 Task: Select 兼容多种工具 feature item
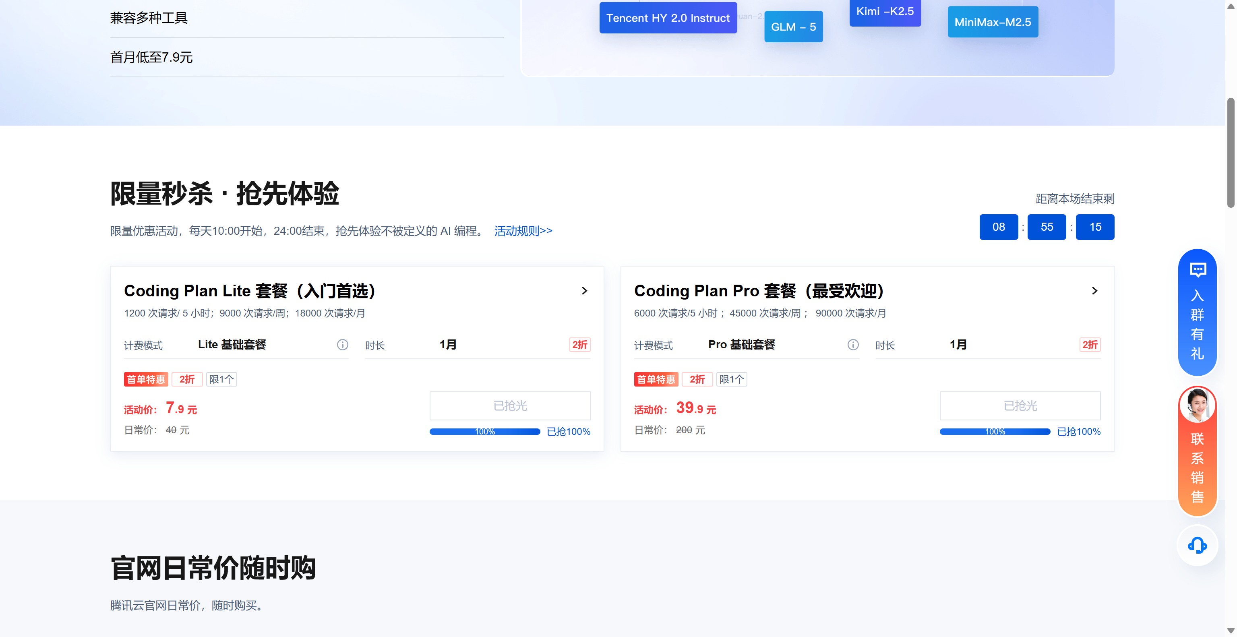[x=149, y=18]
